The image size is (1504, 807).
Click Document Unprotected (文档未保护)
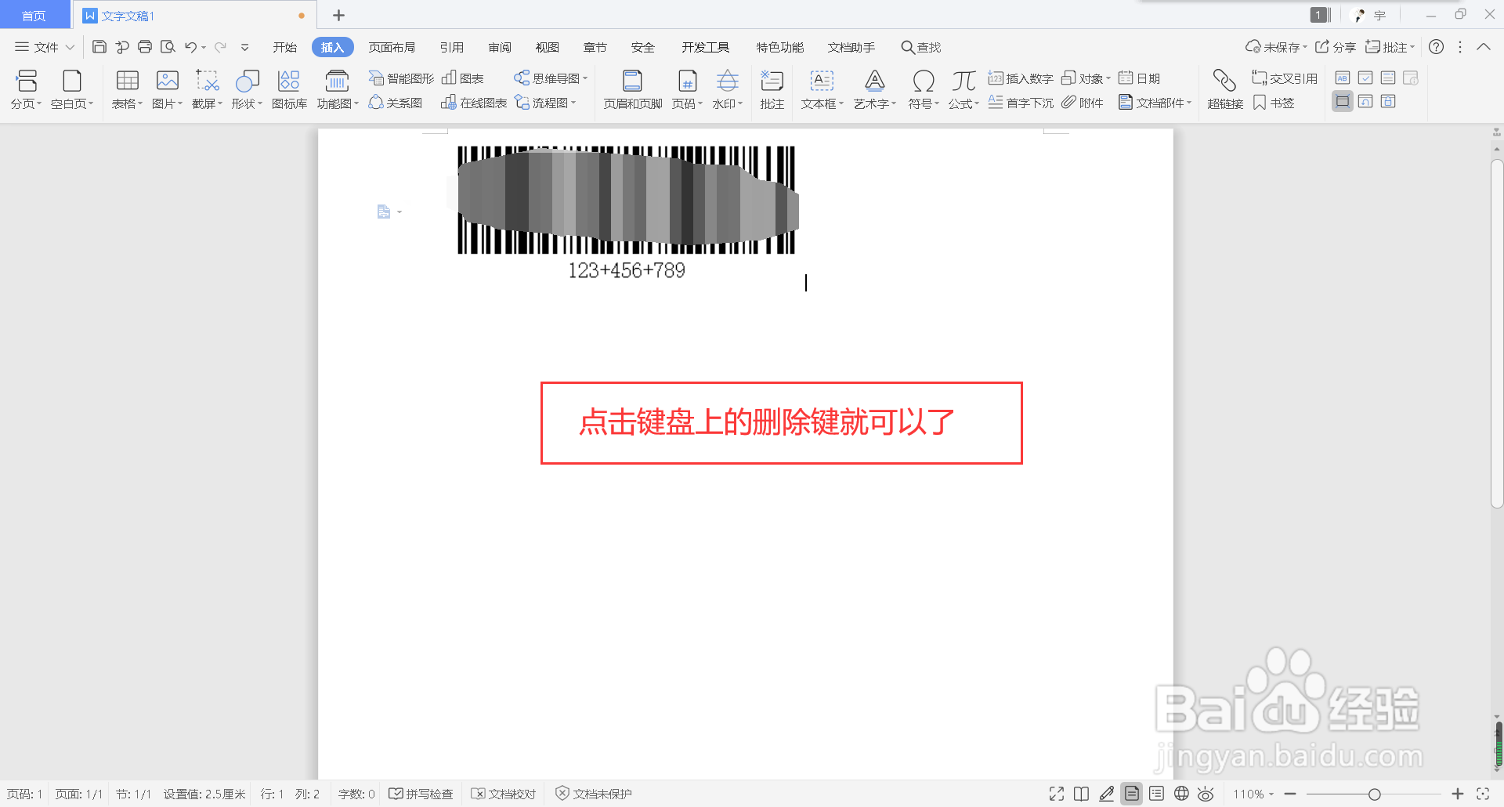click(x=594, y=794)
